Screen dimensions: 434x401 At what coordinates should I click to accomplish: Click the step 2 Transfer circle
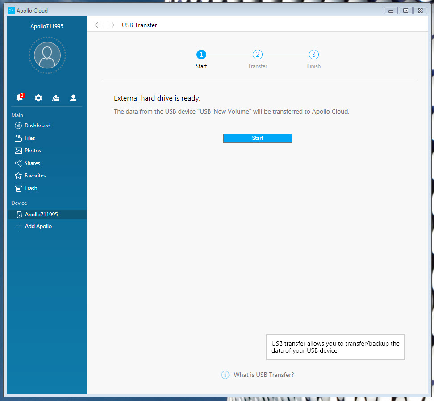(258, 55)
